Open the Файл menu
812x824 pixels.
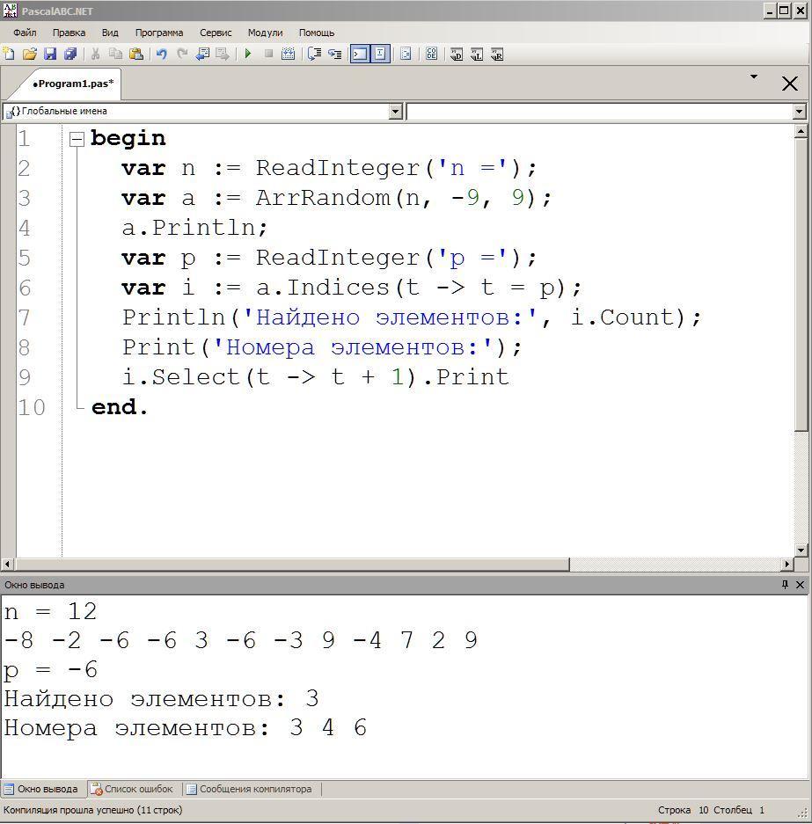click(x=25, y=33)
